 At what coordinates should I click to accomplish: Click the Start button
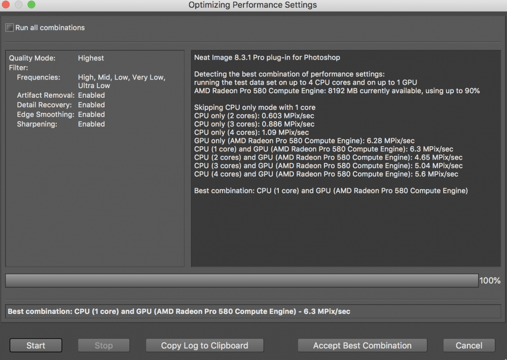click(36, 345)
